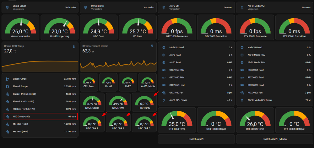Open the GTX 1060 Hotspot gauge
Image resolution: width=314 pixels, height=148 pixels.
(x=216, y=120)
